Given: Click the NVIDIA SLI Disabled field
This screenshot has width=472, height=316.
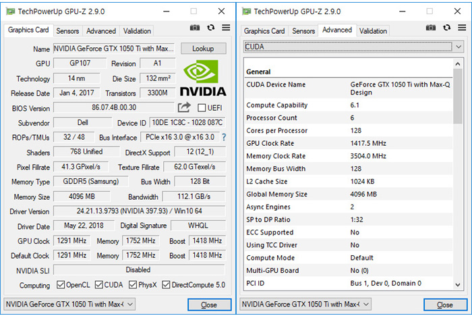Looking at the screenshot, I should click(x=139, y=270).
